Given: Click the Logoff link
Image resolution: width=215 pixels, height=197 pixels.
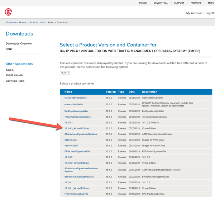Looking at the screenshot, I should click(210, 13).
